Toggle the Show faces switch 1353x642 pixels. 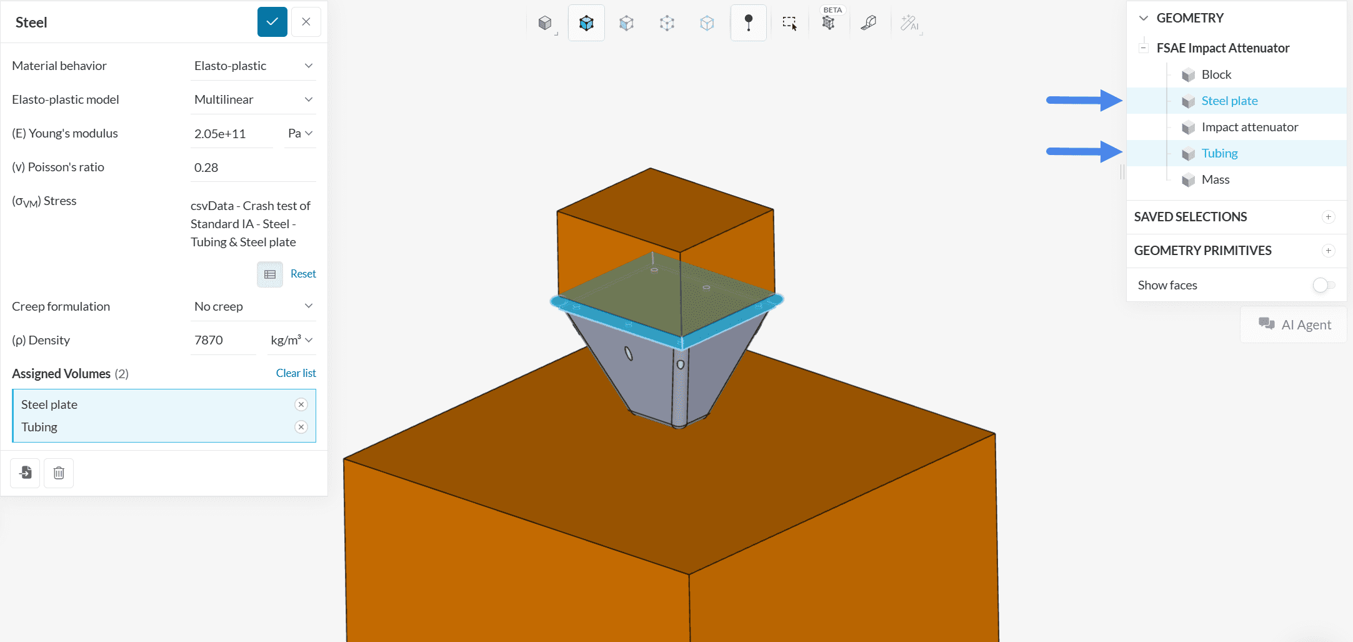point(1324,285)
